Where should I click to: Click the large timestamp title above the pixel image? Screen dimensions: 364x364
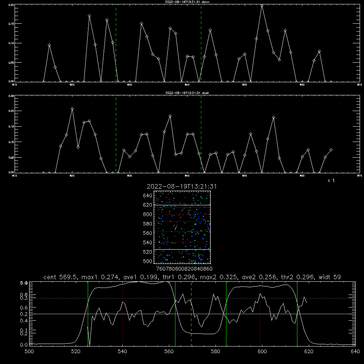[182, 186]
